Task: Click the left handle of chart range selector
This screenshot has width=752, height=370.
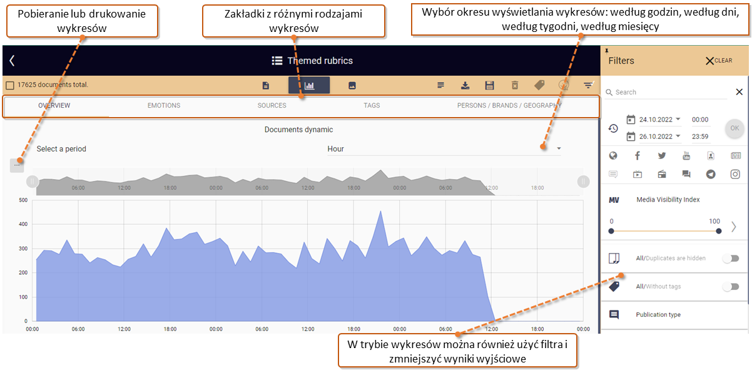Action: [33, 182]
